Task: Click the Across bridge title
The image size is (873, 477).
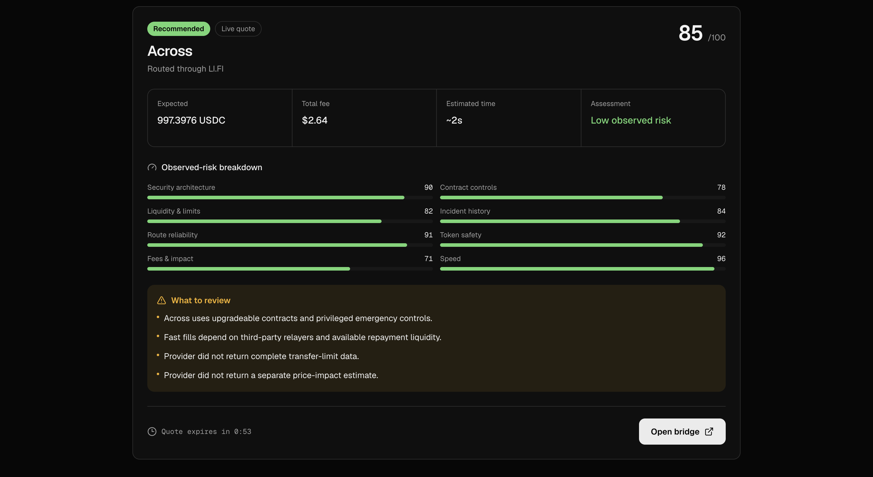Action: 170,51
